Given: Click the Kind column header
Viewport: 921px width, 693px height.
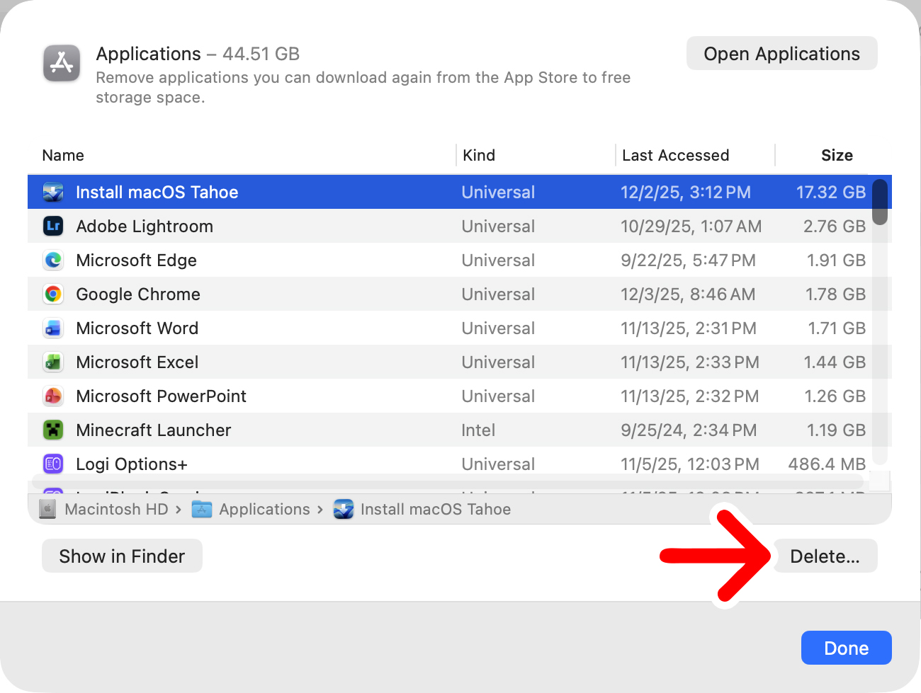Looking at the screenshot, I should tap(479, 156).
